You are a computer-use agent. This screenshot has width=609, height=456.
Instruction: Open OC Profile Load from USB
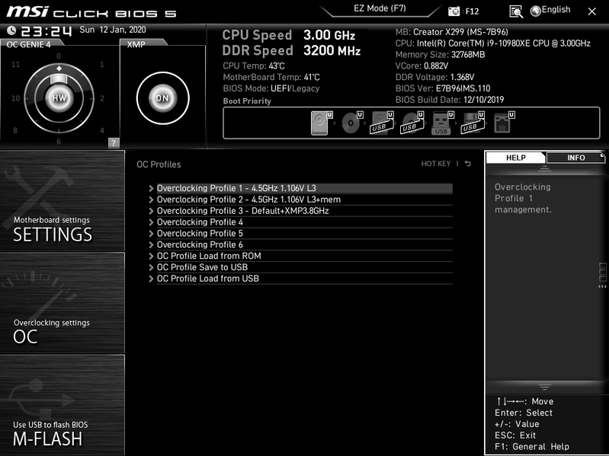[305, 279]
